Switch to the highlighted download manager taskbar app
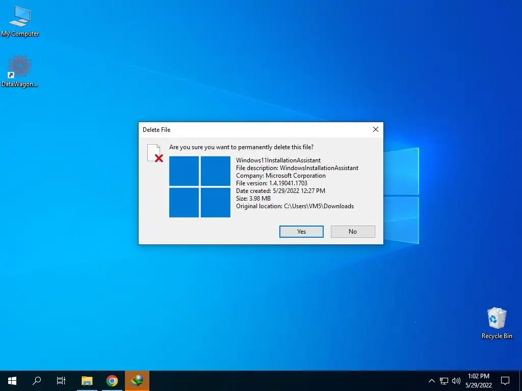 point(137,381)
